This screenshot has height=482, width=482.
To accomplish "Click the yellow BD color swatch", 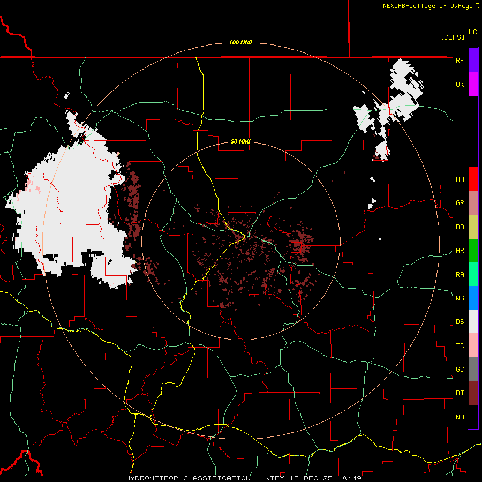I will click(473, 227).
